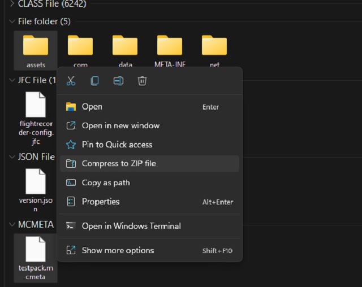Collapse the File folder group
362x287 pixels.
[x=12, y=21]
